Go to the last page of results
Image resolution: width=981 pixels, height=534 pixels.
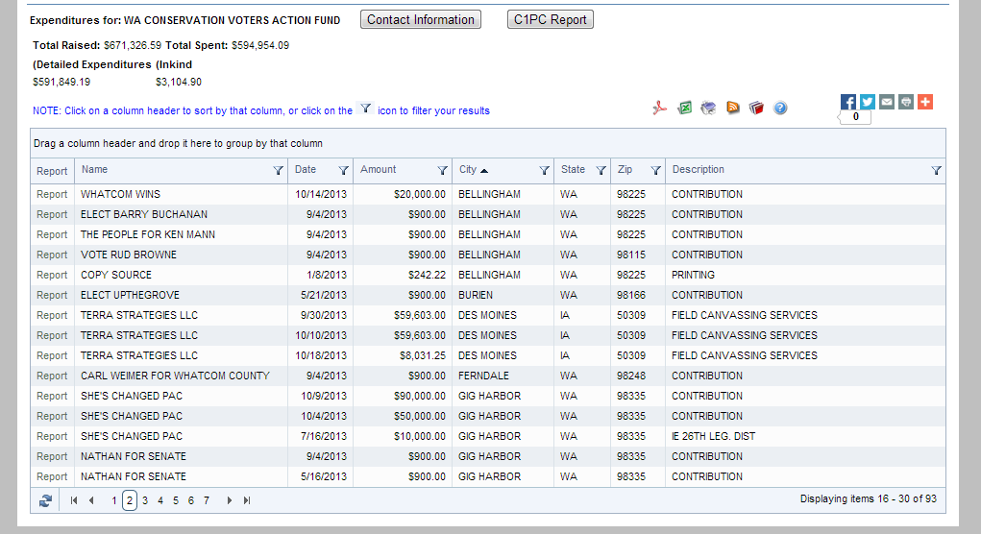pyautogui.click(x=247, y=500)
